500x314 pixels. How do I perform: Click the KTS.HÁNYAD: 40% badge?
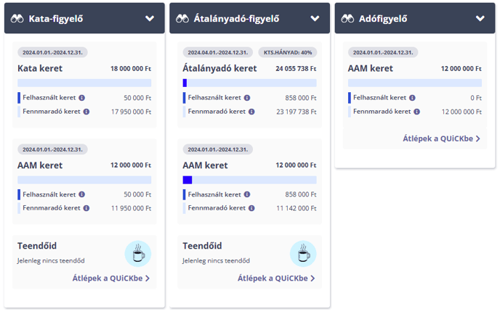click(288, 52)
